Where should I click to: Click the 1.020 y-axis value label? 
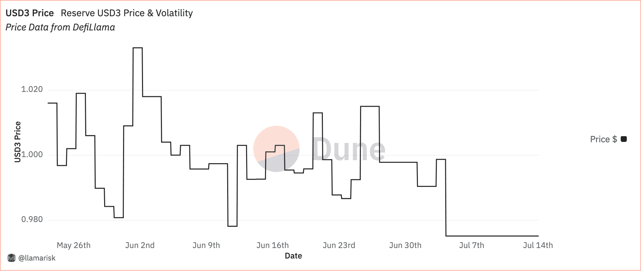click(32, 89)
